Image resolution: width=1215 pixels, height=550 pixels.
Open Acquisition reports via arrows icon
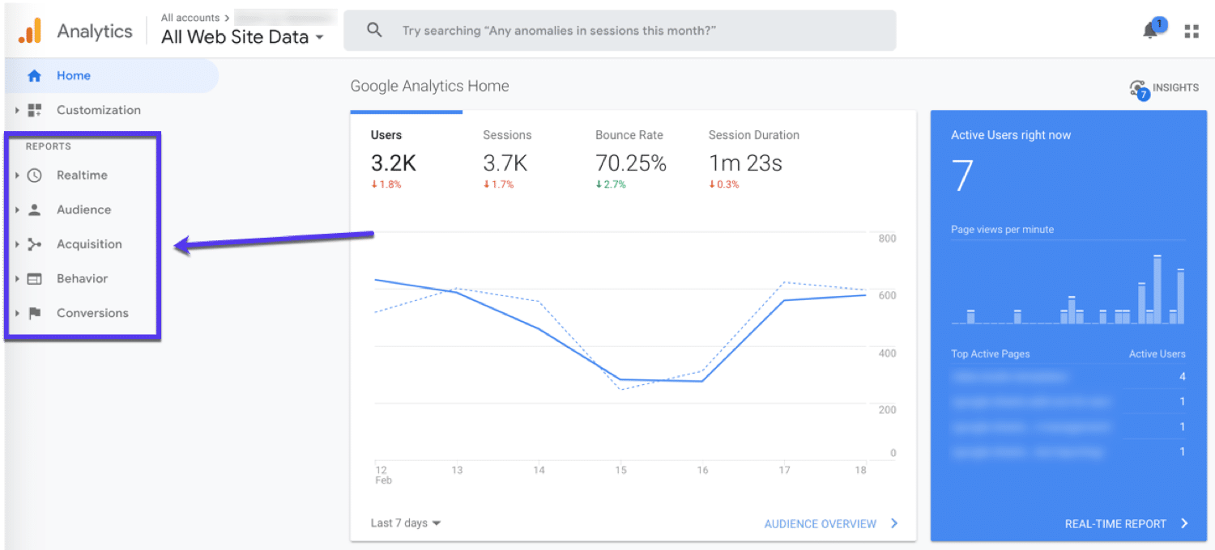tap(34, 243)
